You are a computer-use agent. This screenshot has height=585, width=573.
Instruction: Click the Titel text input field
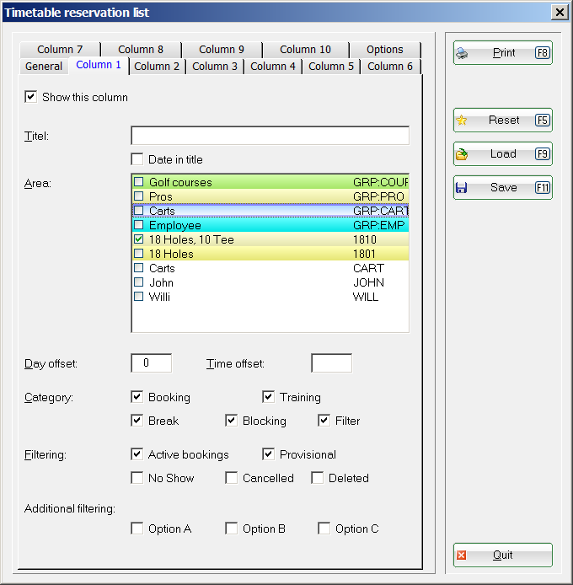(270, 136)
